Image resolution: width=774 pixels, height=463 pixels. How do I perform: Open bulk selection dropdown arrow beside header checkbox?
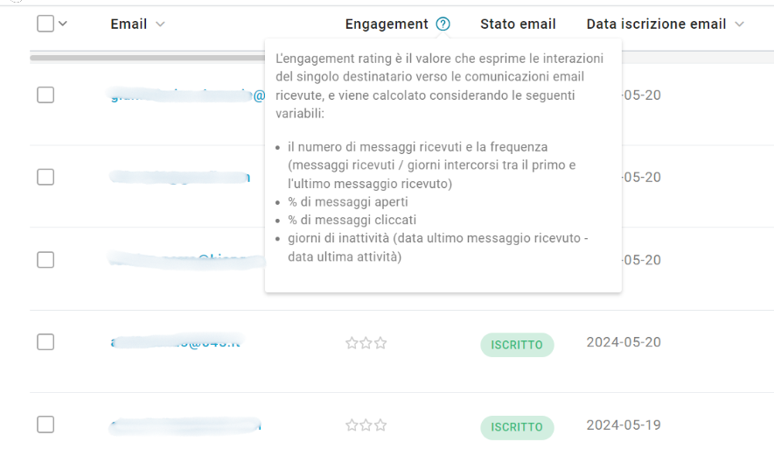[63, 24]
